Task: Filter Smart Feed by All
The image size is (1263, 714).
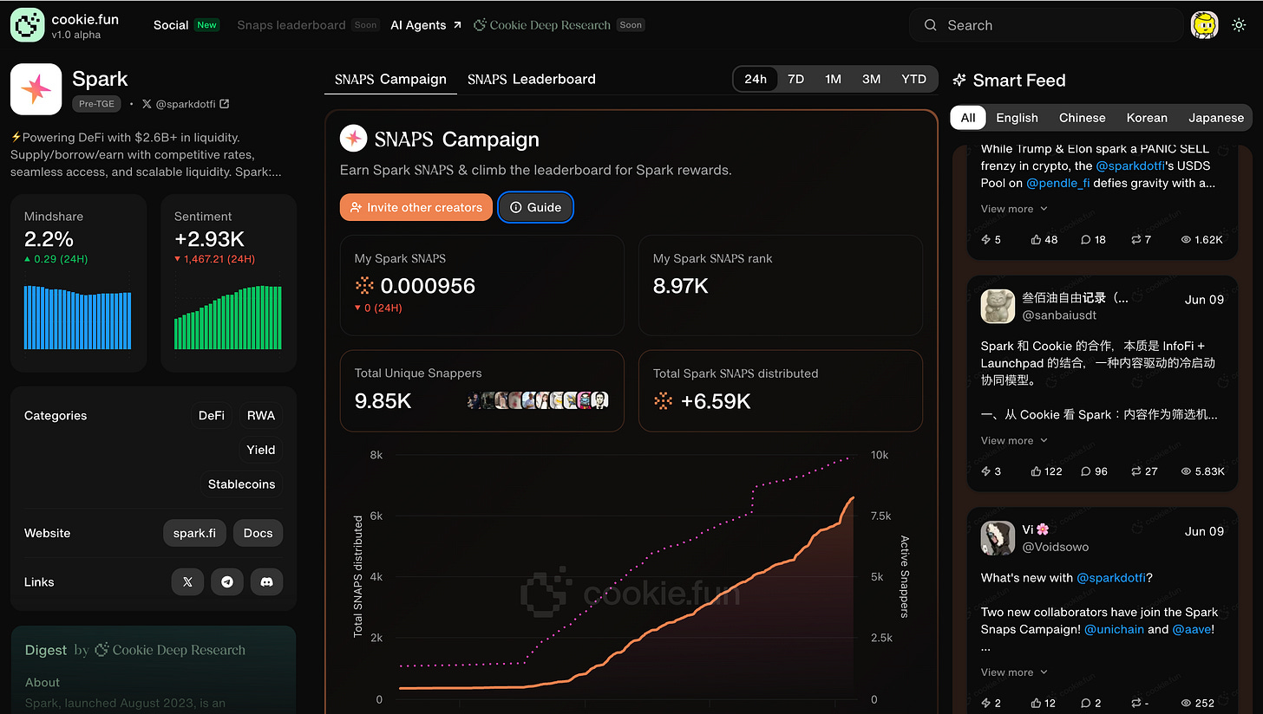Action: click(968, 118)
